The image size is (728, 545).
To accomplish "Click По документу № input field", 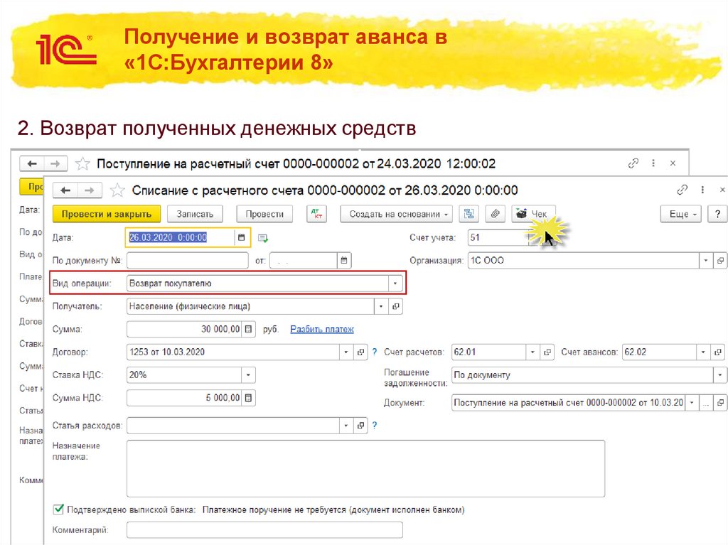I will [188, 261].
